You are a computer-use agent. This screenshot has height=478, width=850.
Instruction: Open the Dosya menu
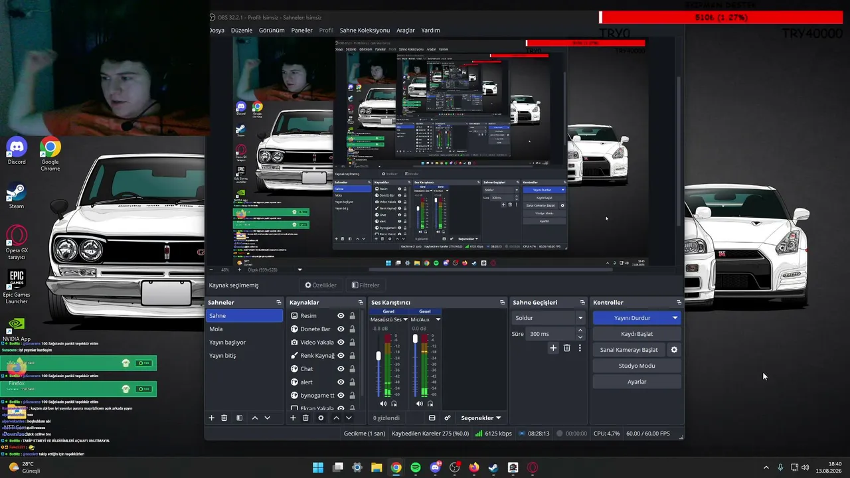coord(216,31)
